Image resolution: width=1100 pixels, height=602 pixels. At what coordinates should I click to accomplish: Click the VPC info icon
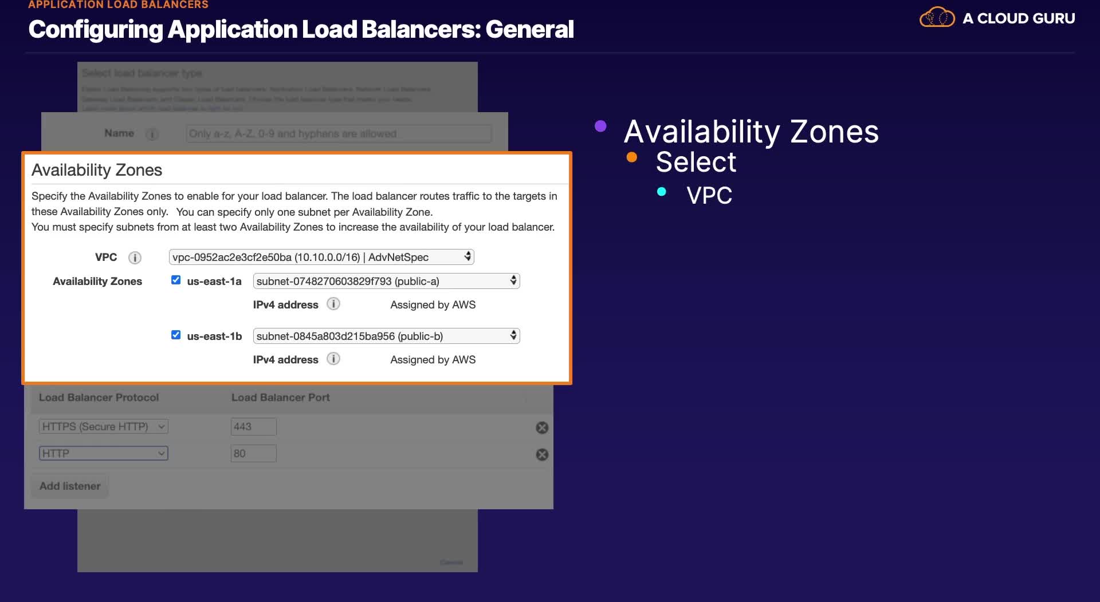click(x=135, y=258)
